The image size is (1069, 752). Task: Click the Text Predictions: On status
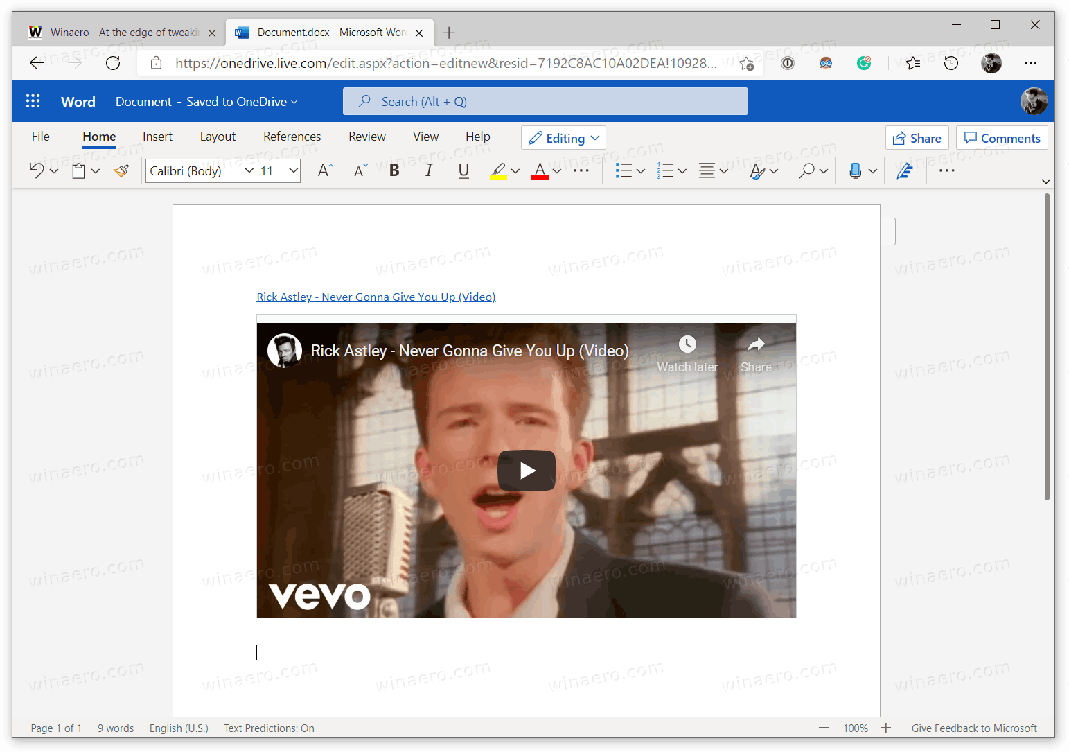pyautogui.click(x=269, y=728)
